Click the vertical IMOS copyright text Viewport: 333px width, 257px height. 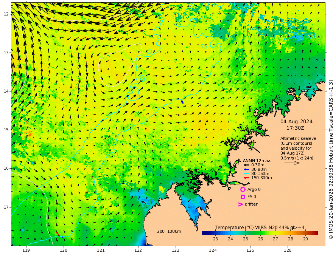[331, 159]
